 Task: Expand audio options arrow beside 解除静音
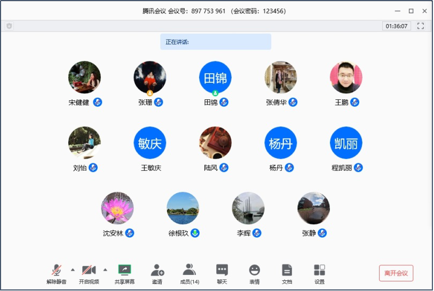pyautogui.click(x=73, y=270)
